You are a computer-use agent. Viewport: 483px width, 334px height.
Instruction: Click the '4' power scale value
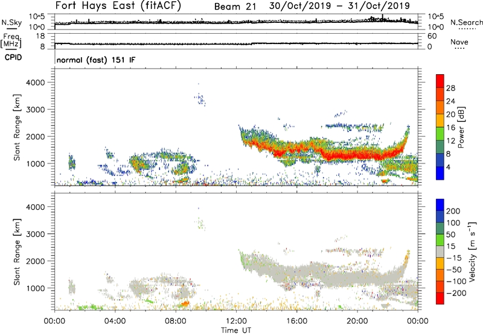pyautogui.click(x=449, y=167)
